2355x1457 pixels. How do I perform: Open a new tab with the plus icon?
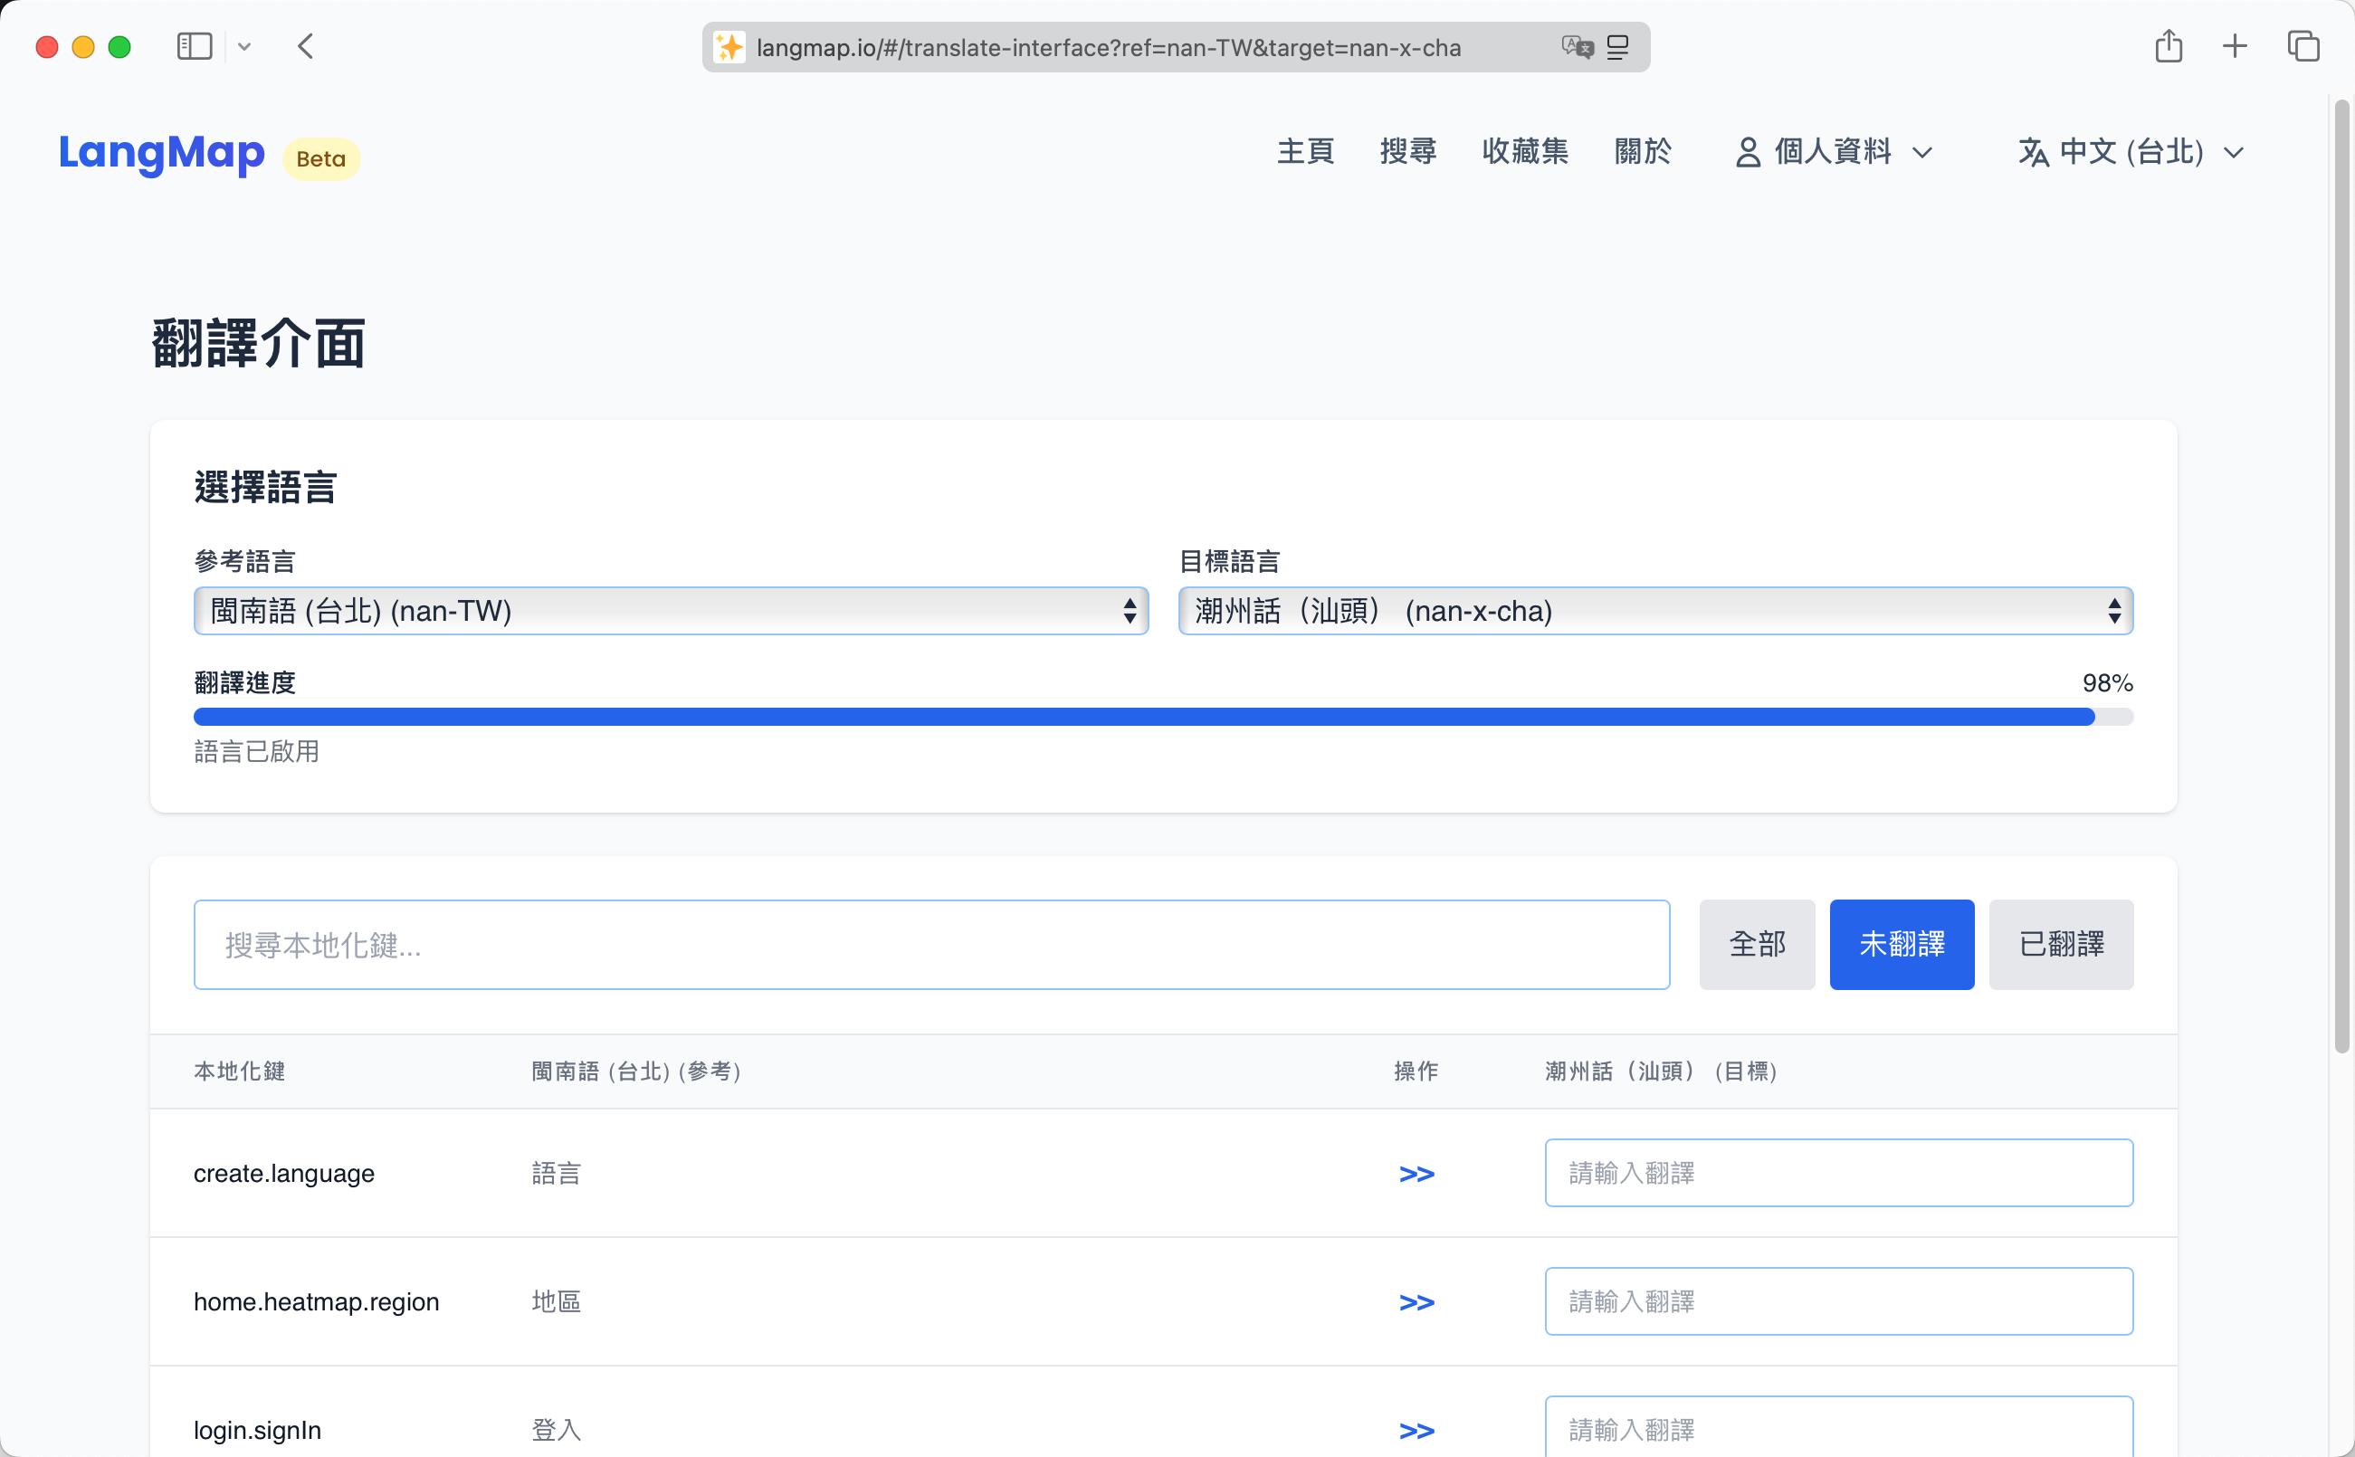click(2235, 45)
